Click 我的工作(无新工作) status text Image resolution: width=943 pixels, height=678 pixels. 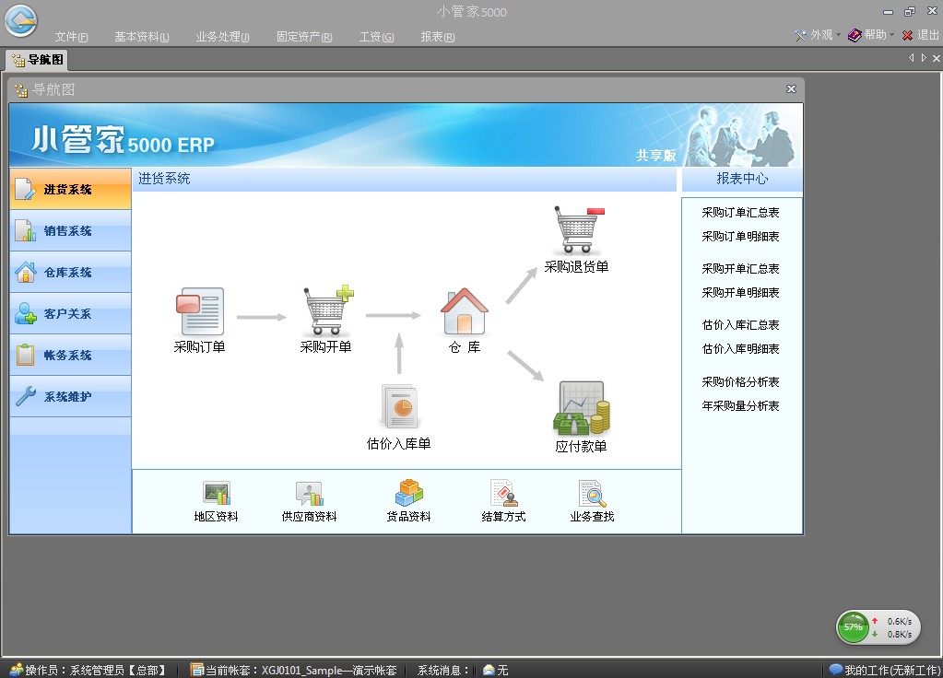point(892,670)
